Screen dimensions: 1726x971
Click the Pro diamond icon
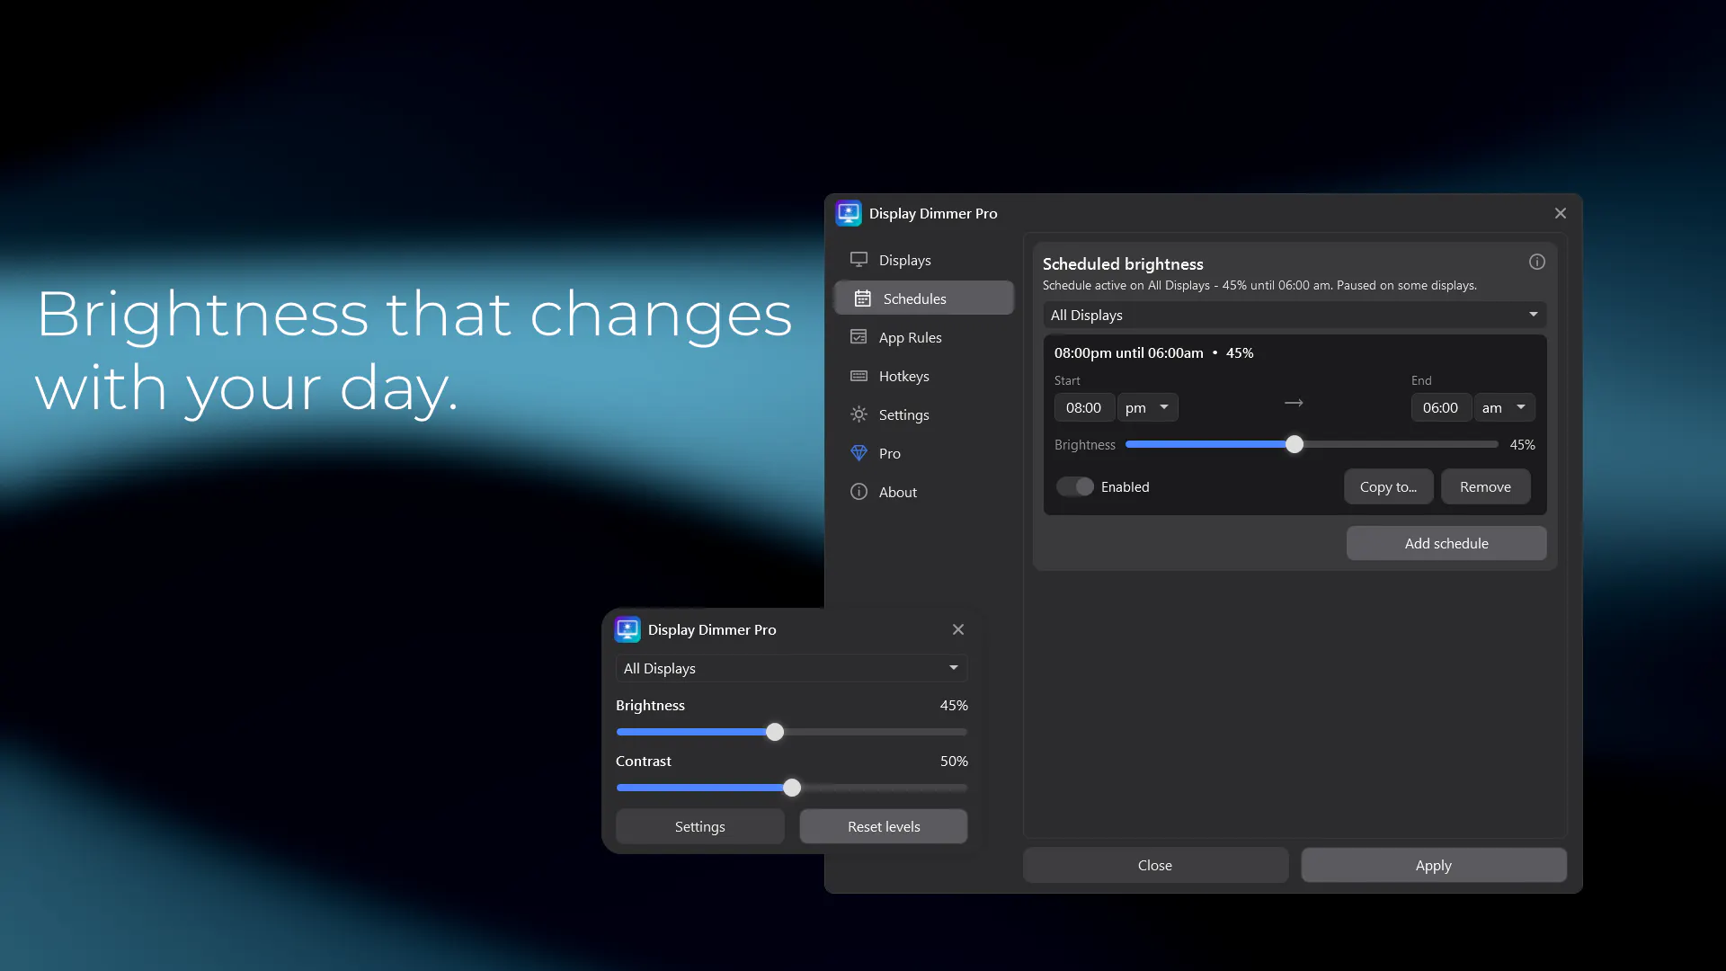[859, 453]
